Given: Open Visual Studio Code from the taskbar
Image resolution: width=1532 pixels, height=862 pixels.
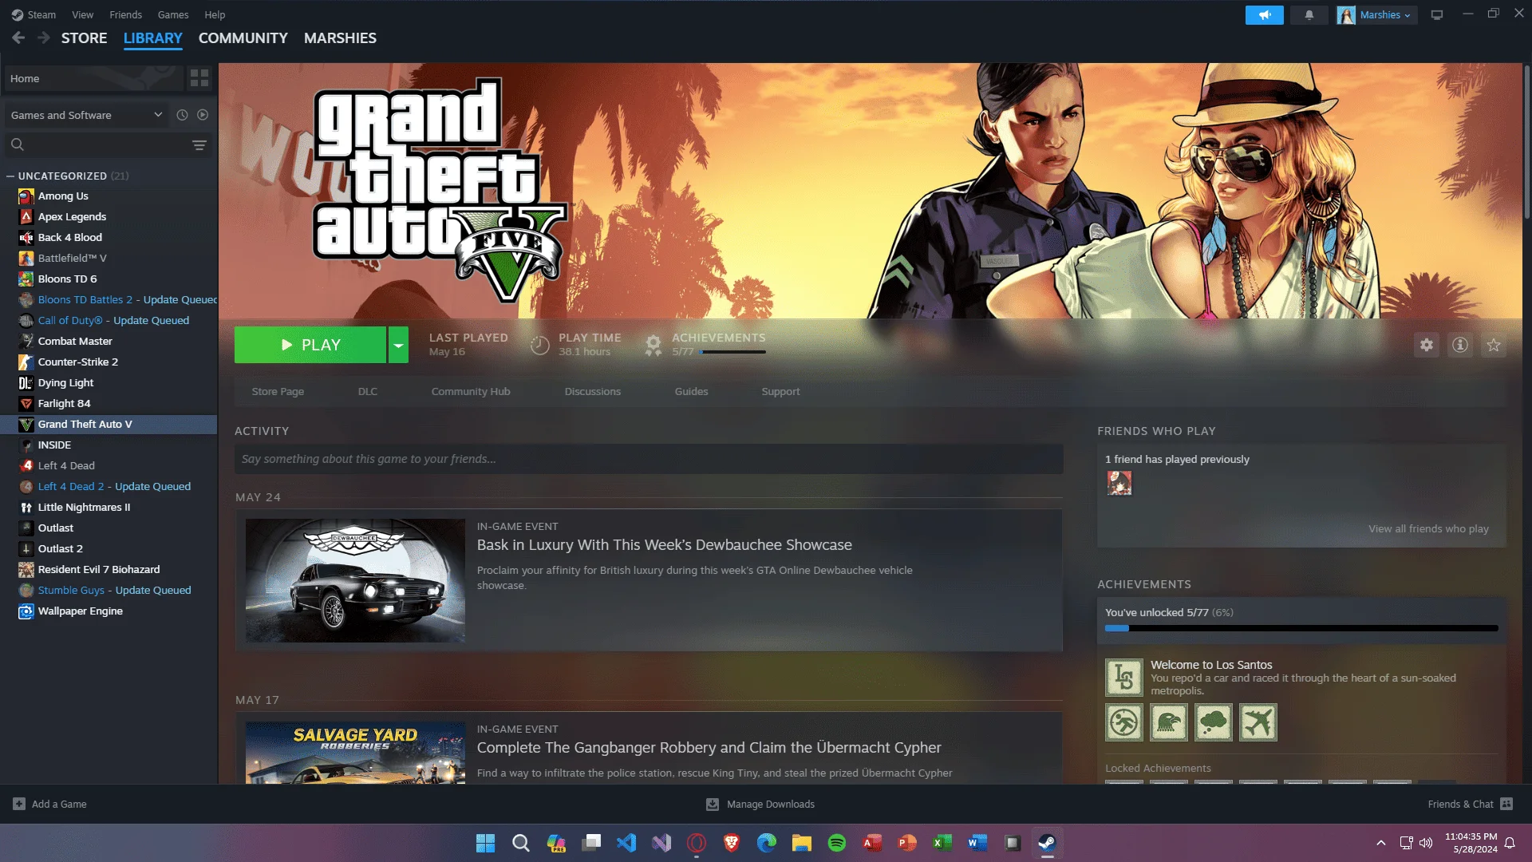Looking at the screenshot, I should [626, 843].
